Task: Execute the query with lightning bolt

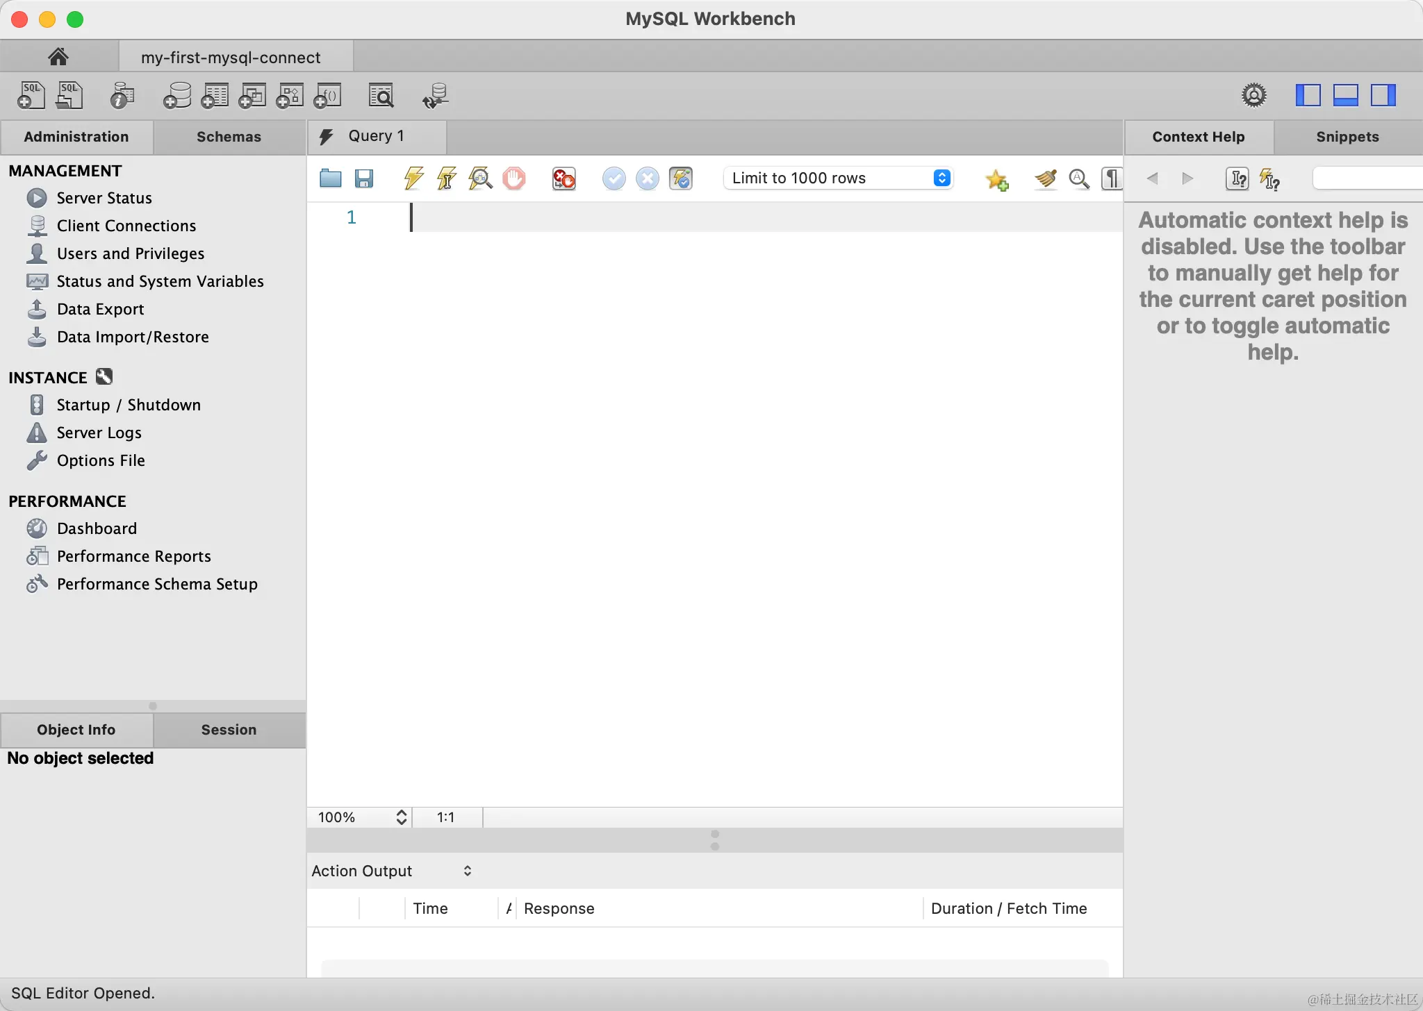Action: 413,178
